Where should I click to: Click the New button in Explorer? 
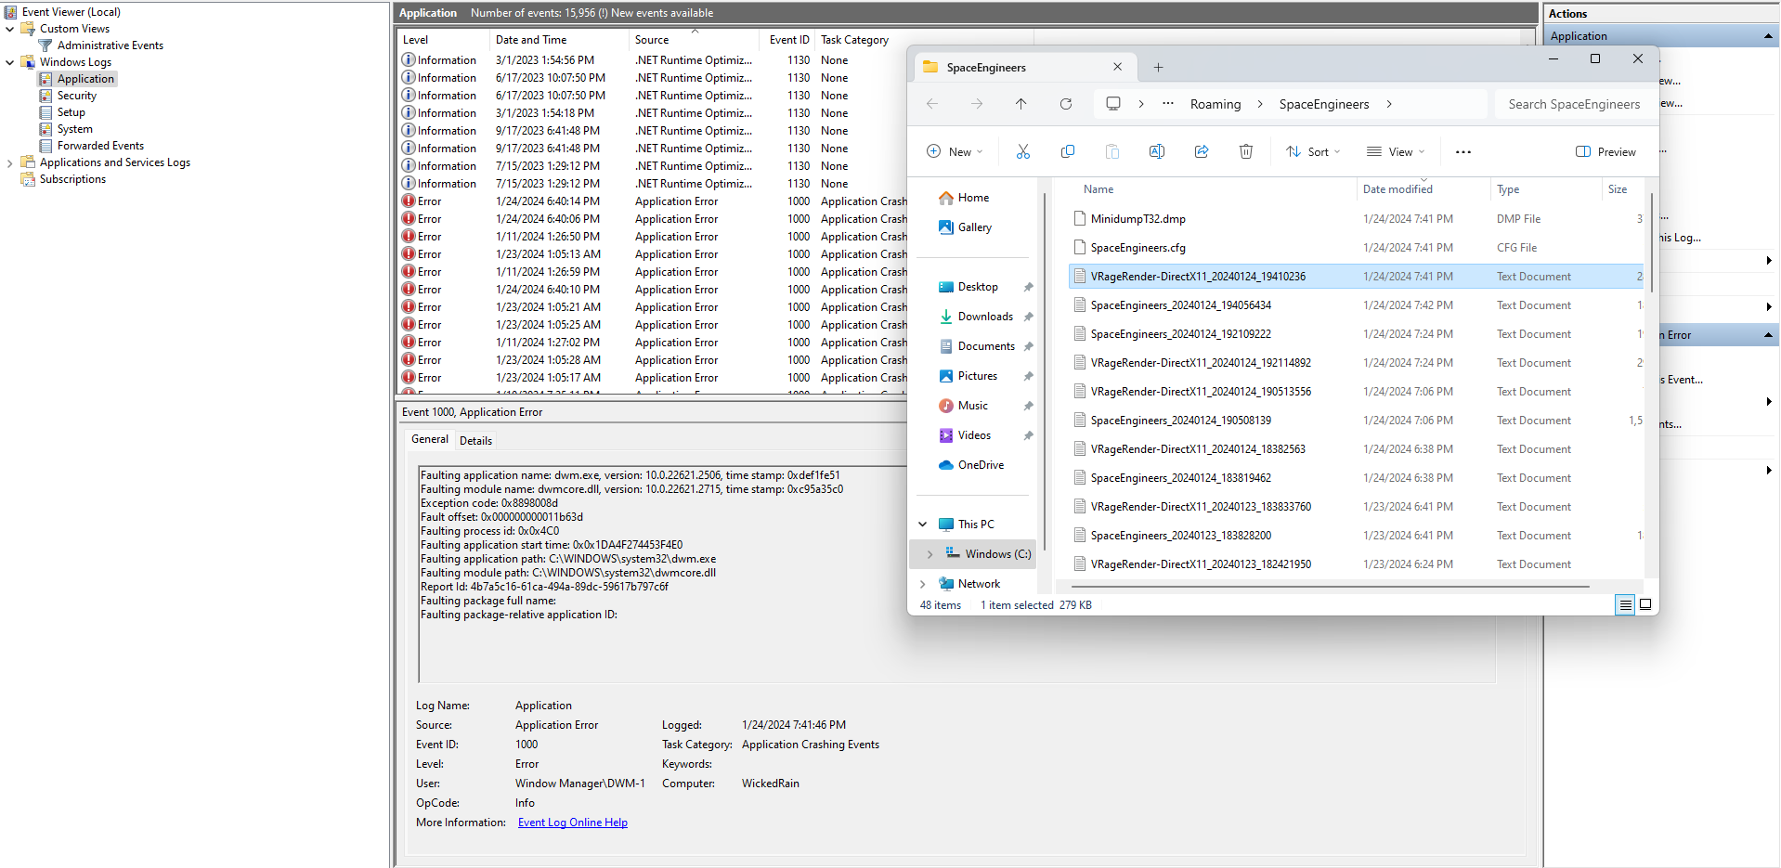pos(954,152)
